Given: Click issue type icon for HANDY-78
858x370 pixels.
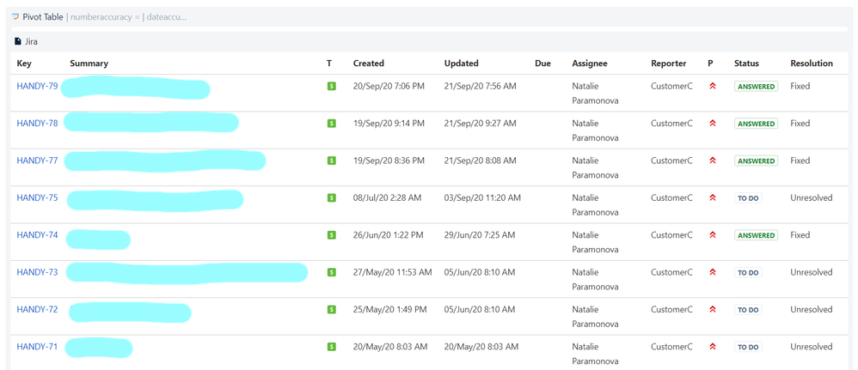Looking at the screenshot, I should click(x=331, y=124).
